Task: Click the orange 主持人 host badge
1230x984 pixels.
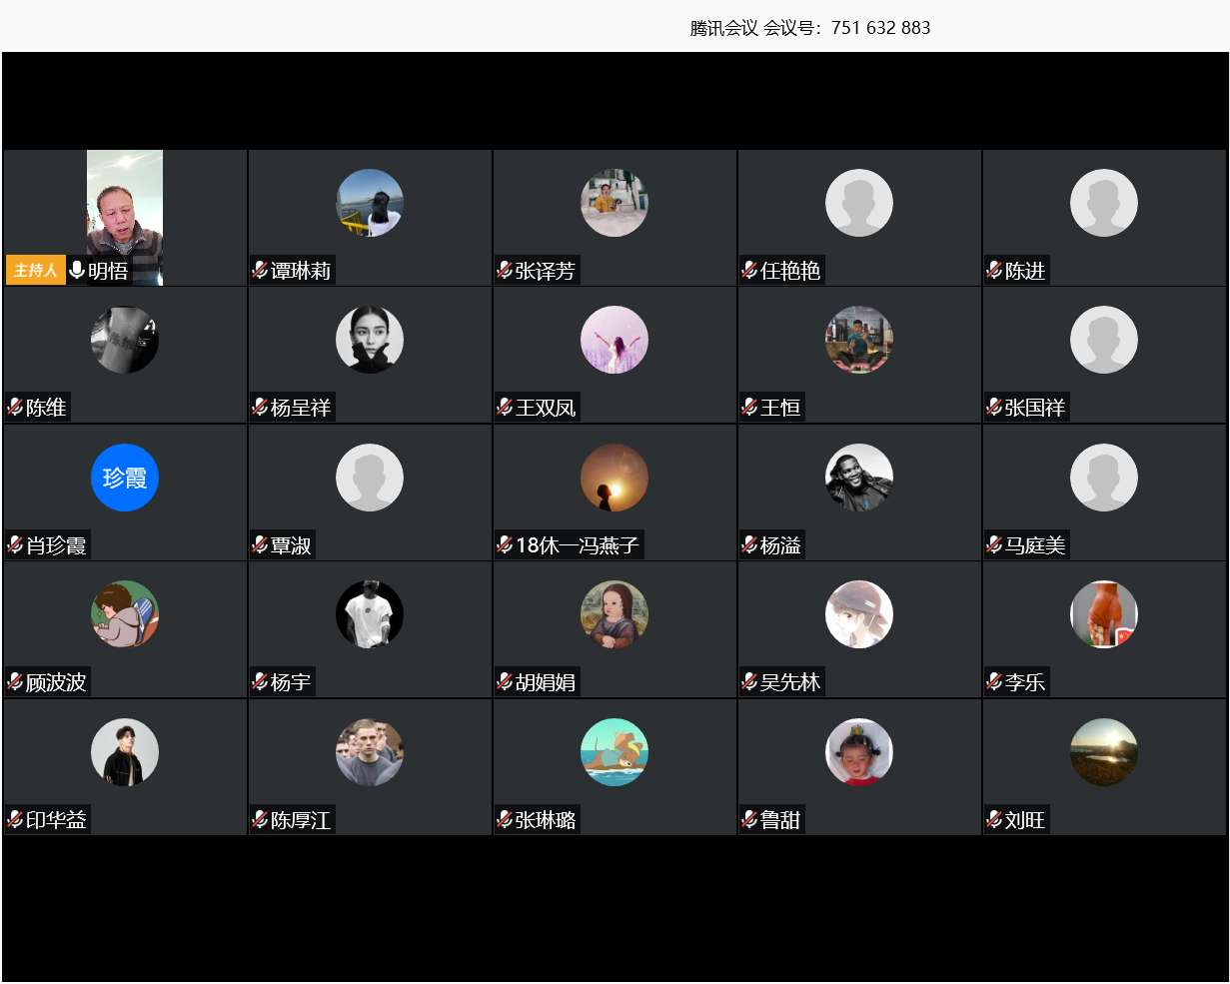Action: (36, 270)
